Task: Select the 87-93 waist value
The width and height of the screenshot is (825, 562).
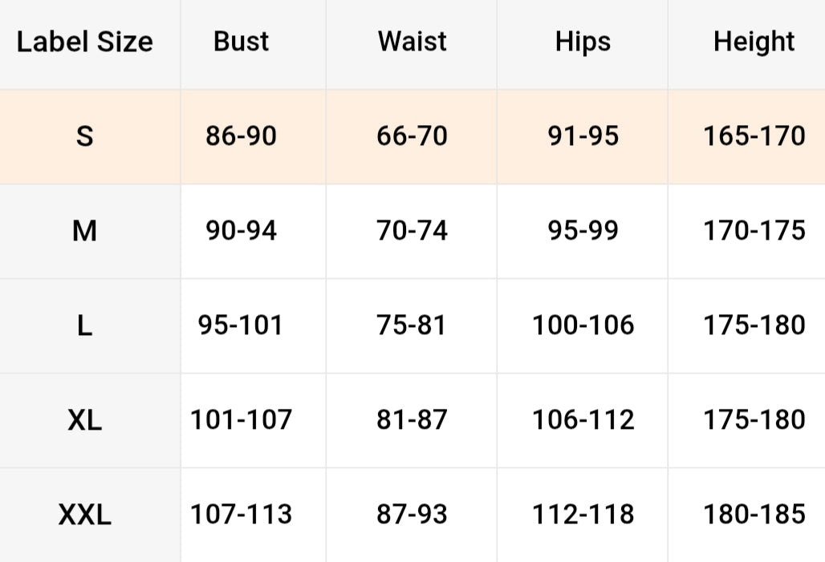Action: 412,515
